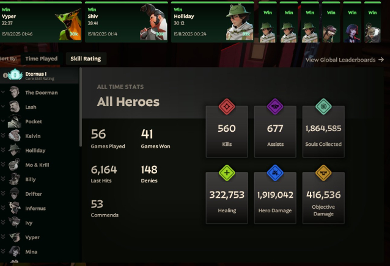390x266 pixels.
Task: Expand The Doorman hero entry
Action: (3, 92)
